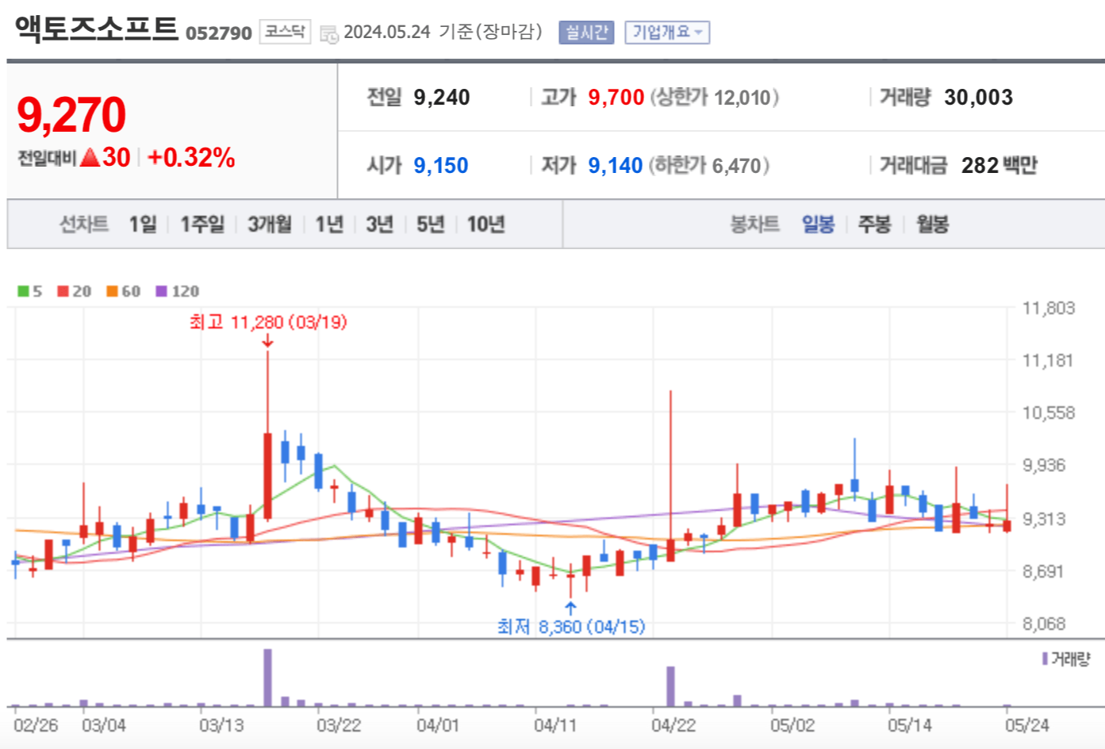The image size is (1105, 749).
Task: Click the calendar icon beside 2024.05.24
Action: click(328, 33)
